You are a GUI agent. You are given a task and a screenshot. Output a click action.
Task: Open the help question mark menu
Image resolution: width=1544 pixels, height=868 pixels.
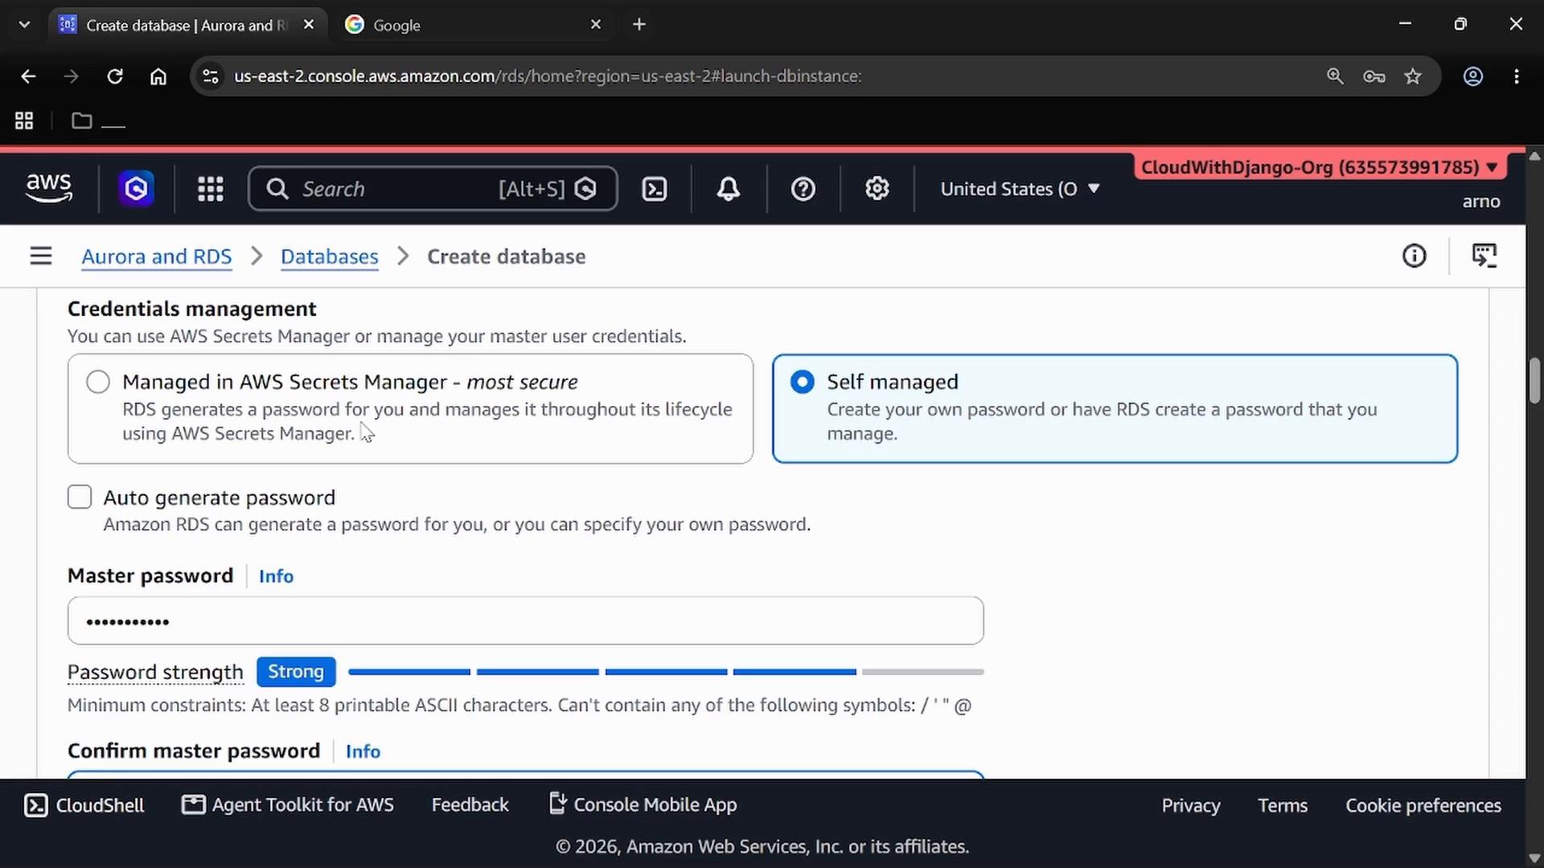803,189
